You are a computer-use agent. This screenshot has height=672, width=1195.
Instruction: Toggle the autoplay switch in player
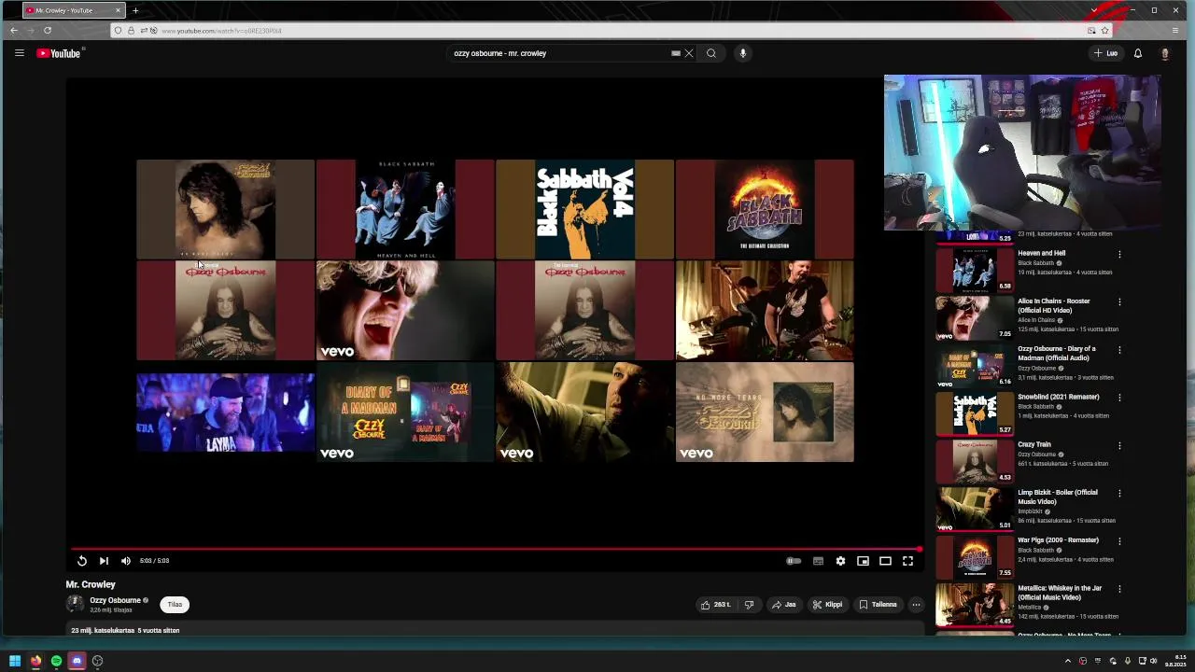[794, 561]
